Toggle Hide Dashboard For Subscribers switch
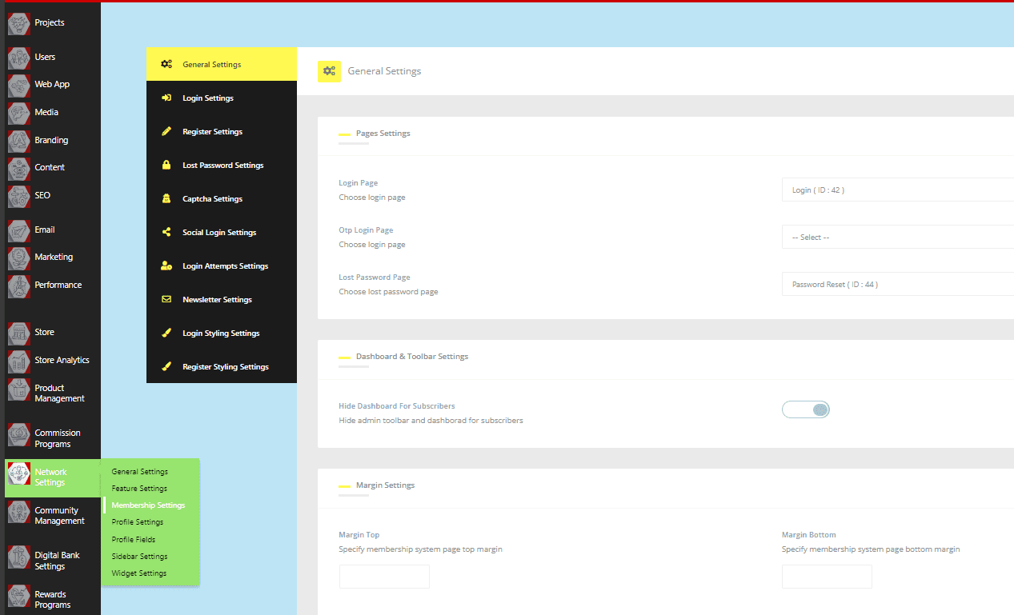The height and width of the screenshot is (615, 1014). click(806, 409)
